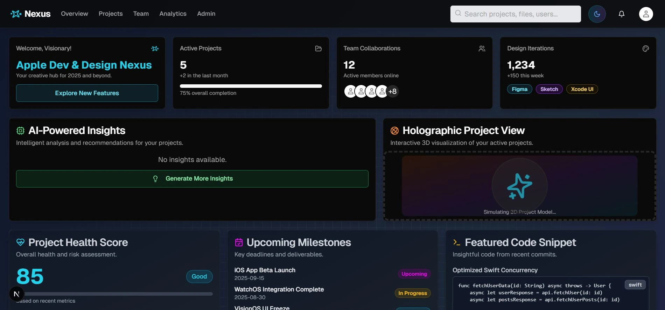Click the In Progress status badge
Viewport: 665px width, 310px height.
pyautogui.click(x=413, y=293)
